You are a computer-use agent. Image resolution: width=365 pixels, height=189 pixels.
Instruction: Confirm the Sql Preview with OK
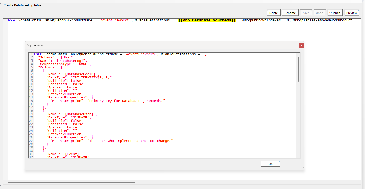(270, 164)
